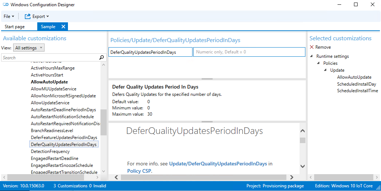
Task: Click the Export share icon
Action: [x=28, y=16]
